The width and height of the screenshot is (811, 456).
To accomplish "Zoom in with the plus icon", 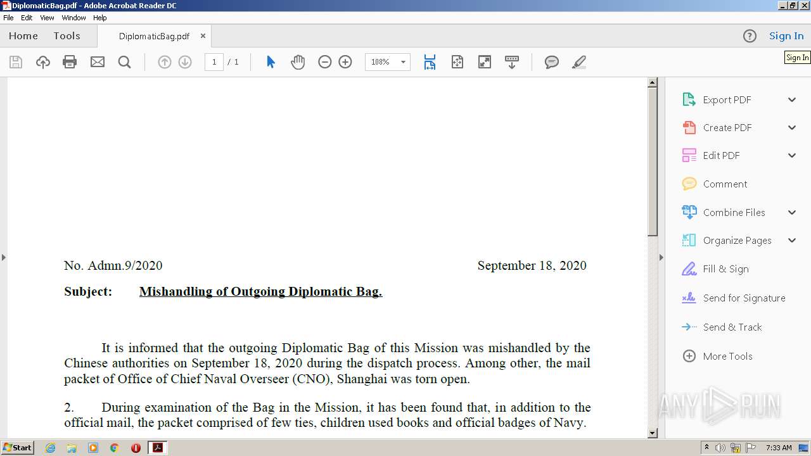I will pyautogui.click(x=345, y=62).
